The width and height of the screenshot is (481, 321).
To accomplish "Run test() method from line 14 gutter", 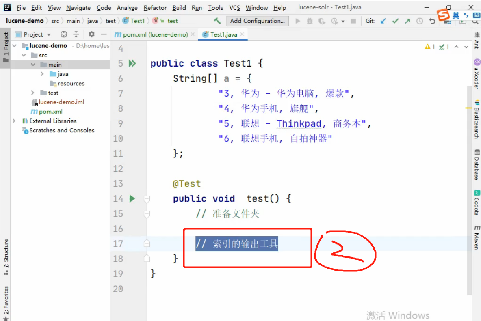I will click(132, 198).
